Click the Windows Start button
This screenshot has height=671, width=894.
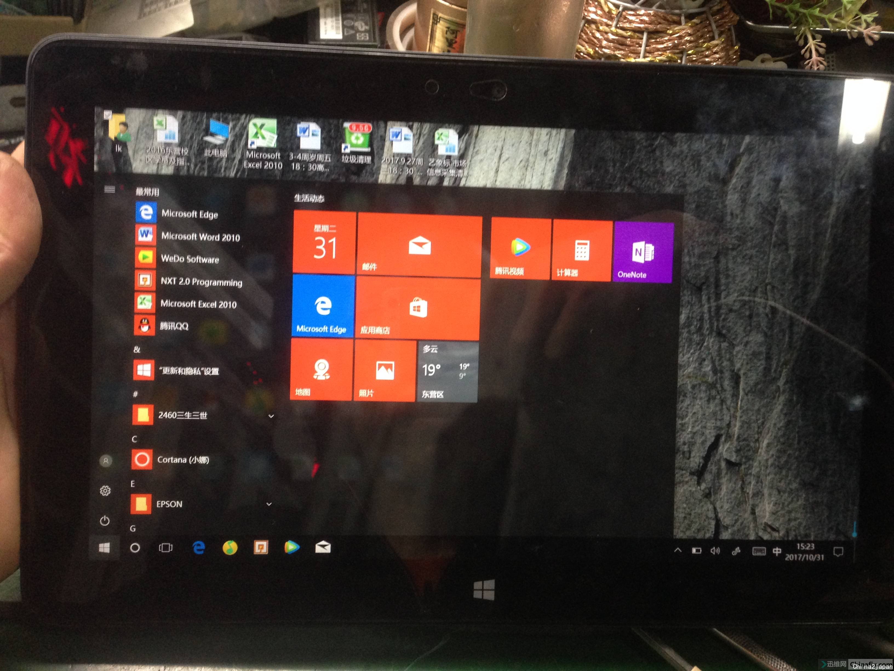[104, 548]
